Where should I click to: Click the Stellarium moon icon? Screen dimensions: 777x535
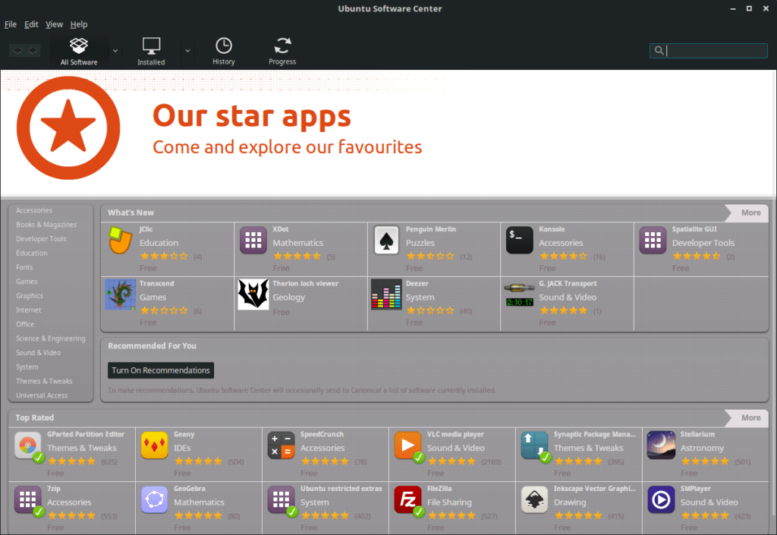[x=661, y=445]
